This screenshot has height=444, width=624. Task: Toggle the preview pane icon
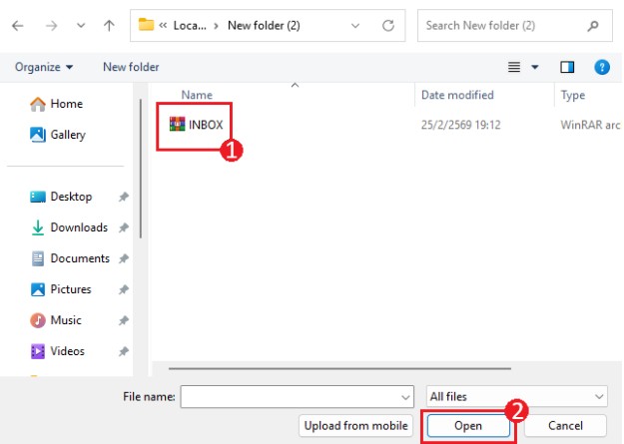567,67
